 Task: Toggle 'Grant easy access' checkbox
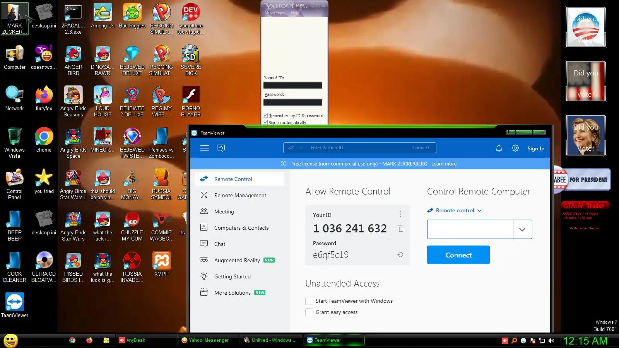tap(309, 312)
